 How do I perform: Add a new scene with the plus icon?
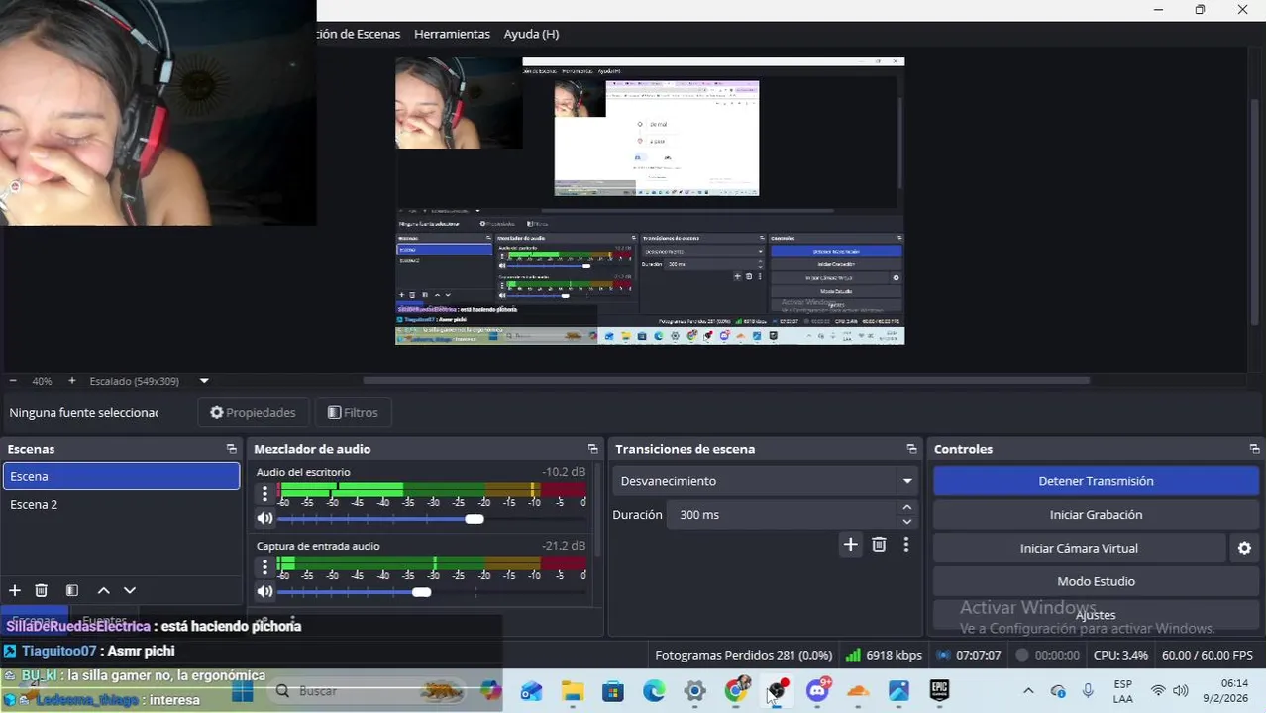click(15, 590)
